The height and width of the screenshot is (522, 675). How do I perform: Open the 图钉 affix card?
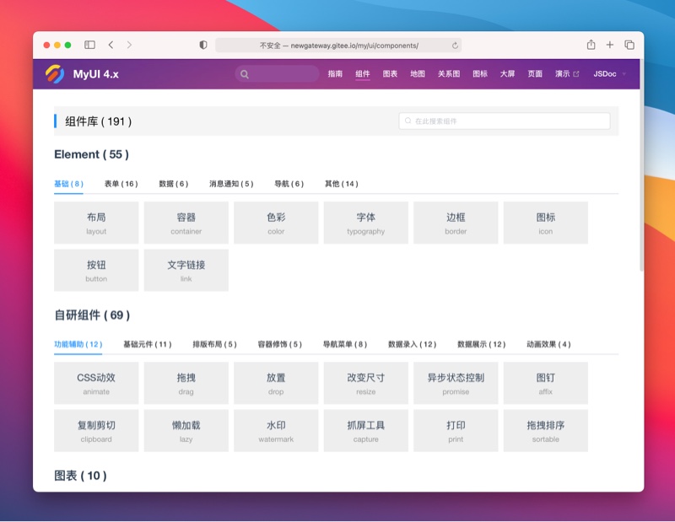tap(545, 383)
